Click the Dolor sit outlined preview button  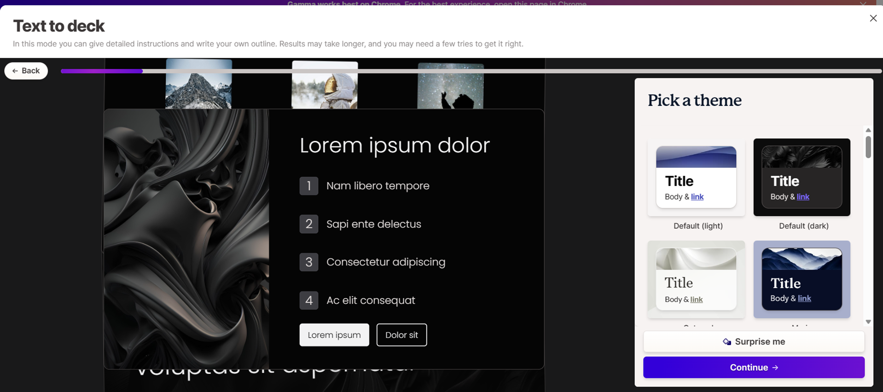tap(401, 335)
